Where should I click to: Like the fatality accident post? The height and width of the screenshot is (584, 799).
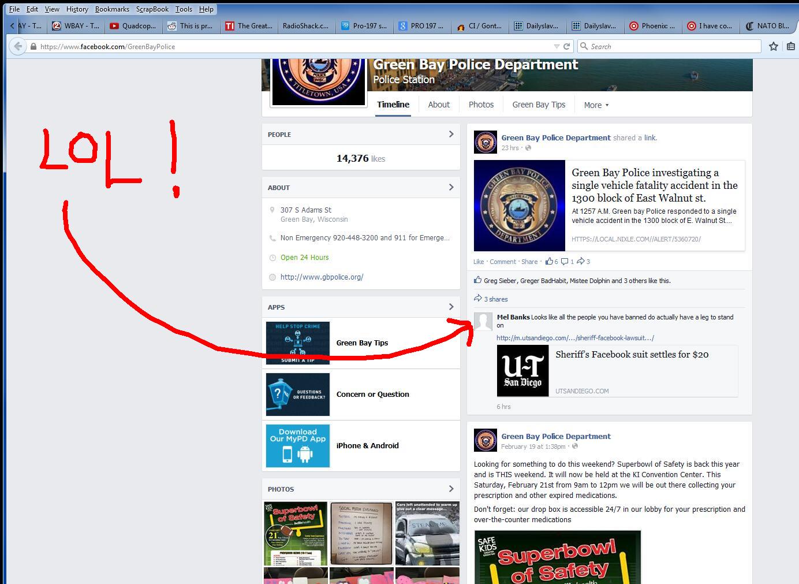[x=479, y=262]
